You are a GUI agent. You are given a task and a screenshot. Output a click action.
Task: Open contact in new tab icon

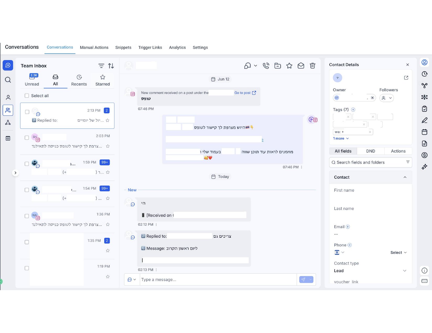[406, 78]
